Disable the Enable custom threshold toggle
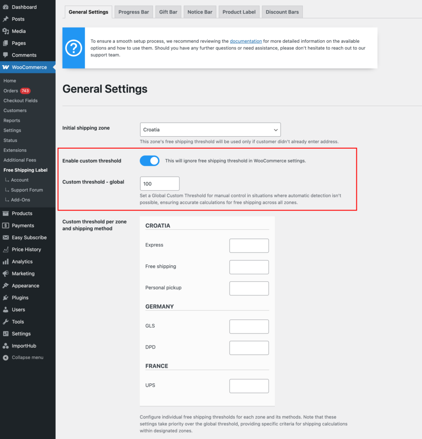 (x=150, y=161)
